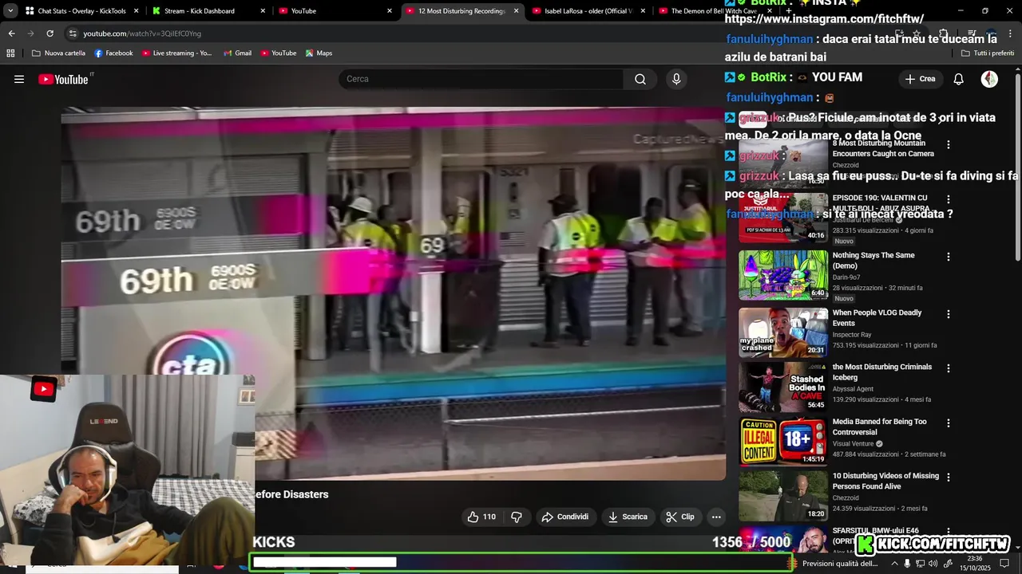The width and height of the screenshot is (1022, 574).
Task: Click the address bar URL
Action: (142, 33)
